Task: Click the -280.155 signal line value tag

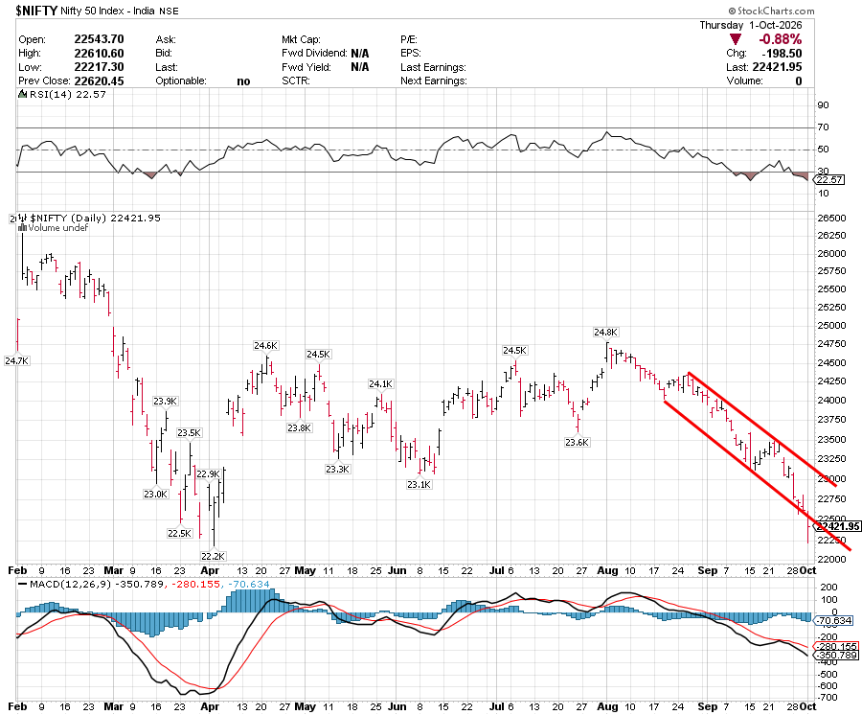Action: pyautogui.click(x=836, y=646)
